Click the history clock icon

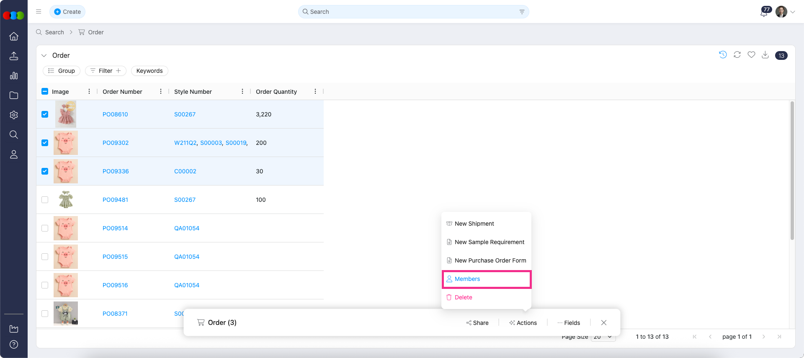723,55
